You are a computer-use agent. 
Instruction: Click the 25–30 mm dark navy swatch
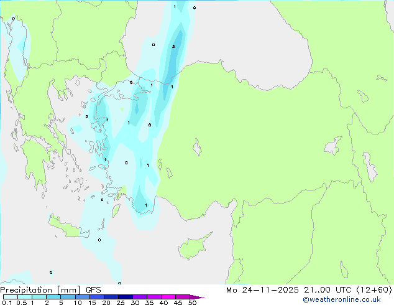(x=125, y=297)
